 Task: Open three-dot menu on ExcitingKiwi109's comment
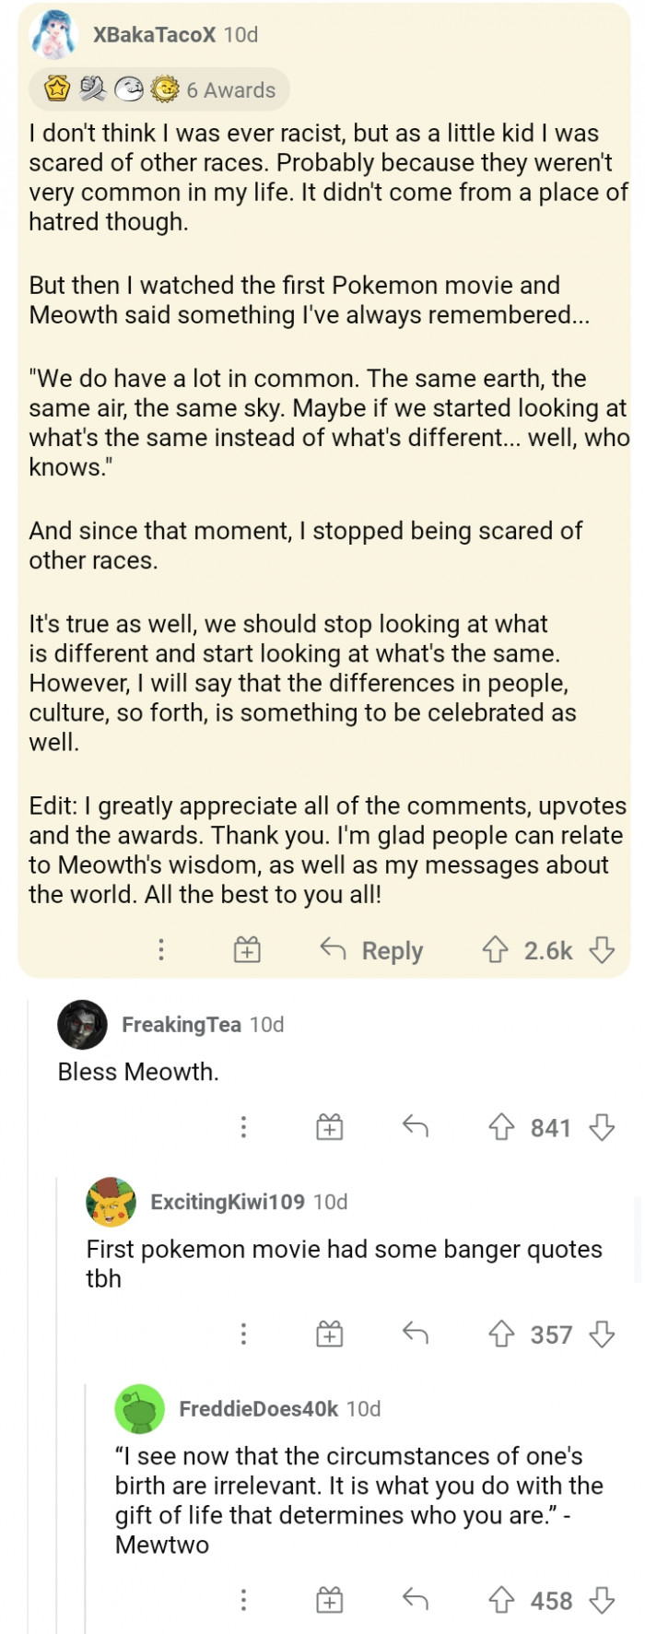pos(243,1334)
